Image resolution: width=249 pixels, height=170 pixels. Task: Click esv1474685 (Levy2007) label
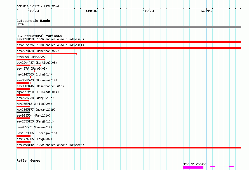[34, 139]
